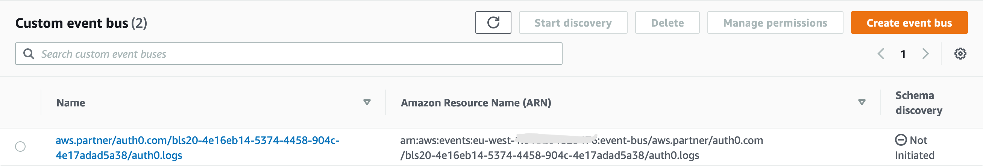Click Start discovery button

(573, 23)
